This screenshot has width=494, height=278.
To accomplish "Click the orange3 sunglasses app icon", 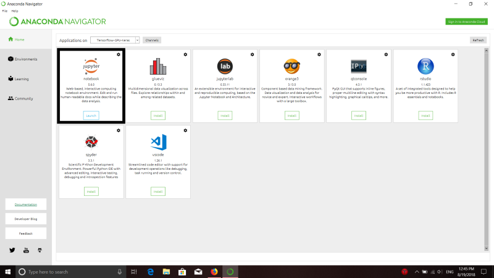I will tap(291, 66).
